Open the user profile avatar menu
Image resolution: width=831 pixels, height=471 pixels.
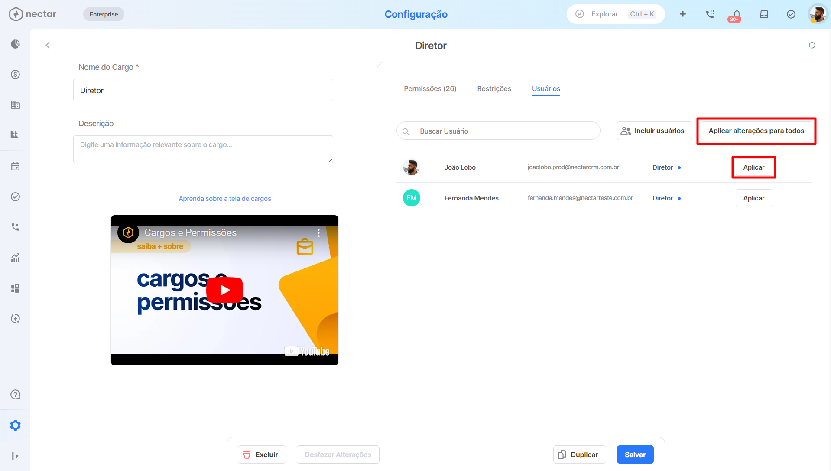pos(818,14)
